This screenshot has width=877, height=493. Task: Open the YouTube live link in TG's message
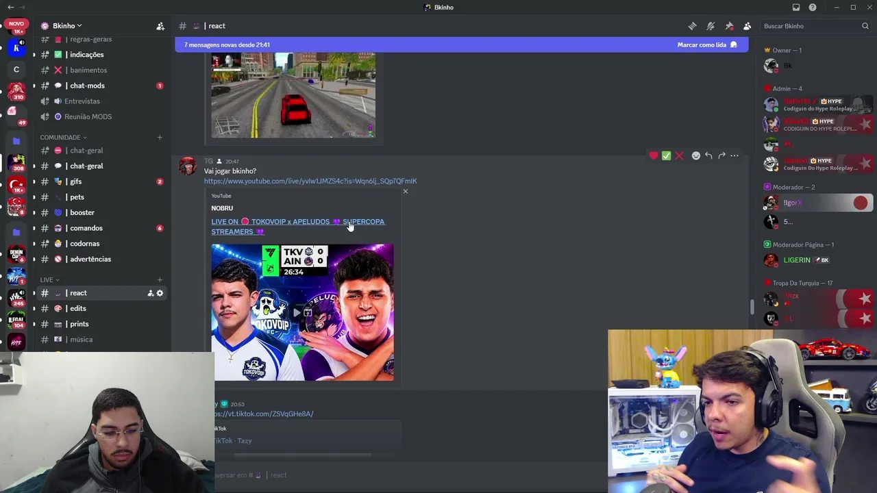[x=310, y=181]
